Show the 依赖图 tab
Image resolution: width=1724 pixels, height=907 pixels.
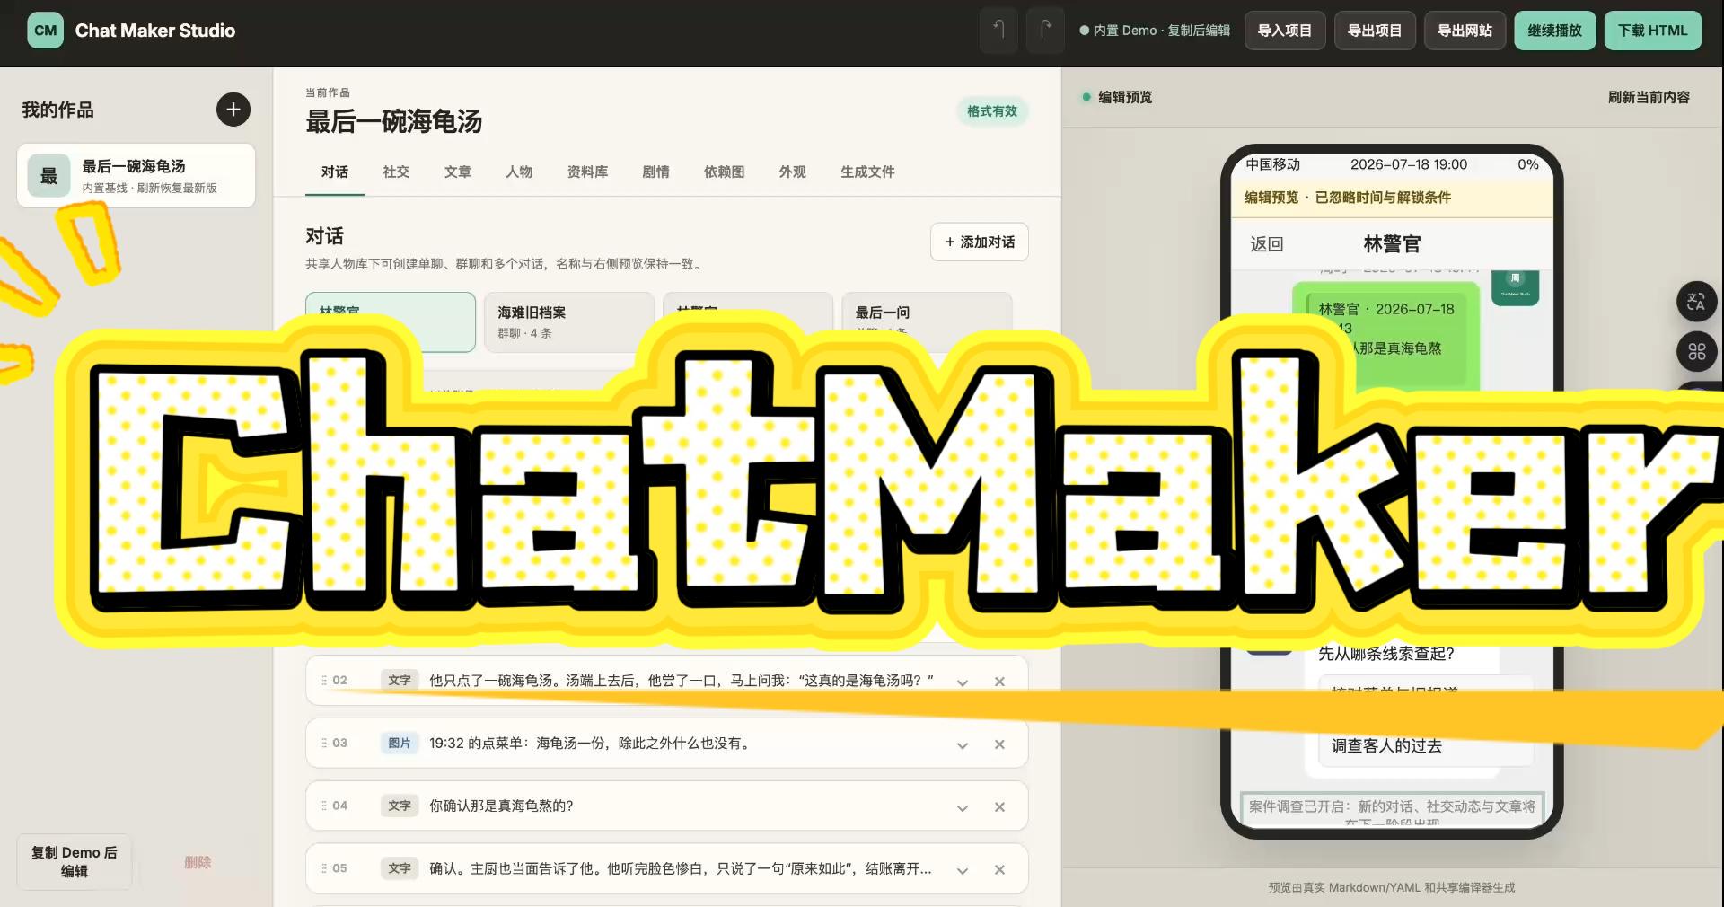tap(724, 172)
